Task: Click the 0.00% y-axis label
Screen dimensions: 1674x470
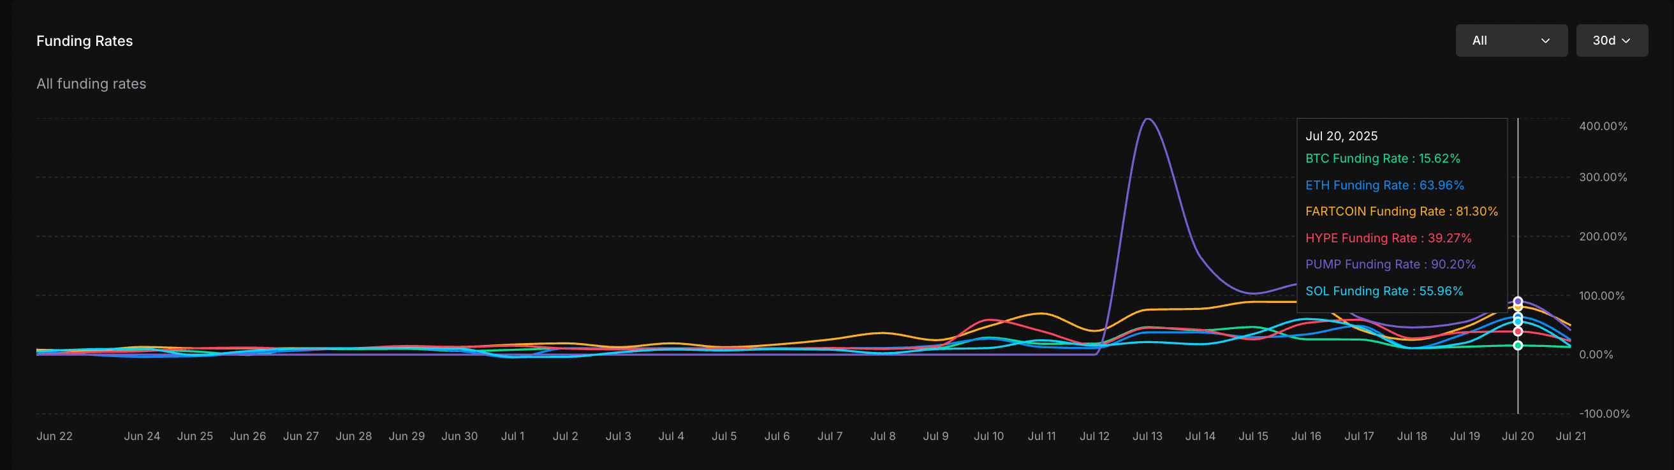Action: pos(1596,355)
